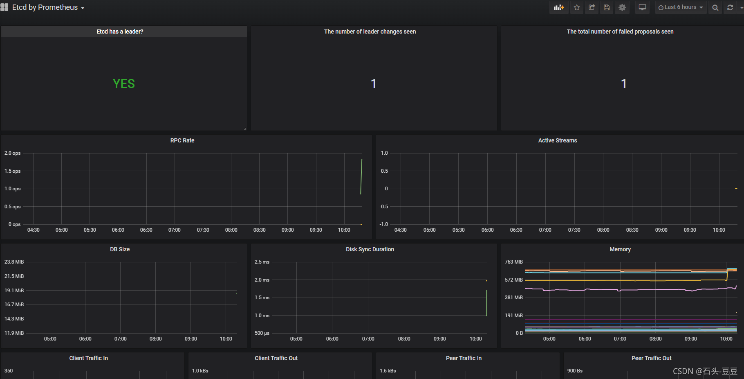Click the resize handle of the leader panel

(x=245, y=129)
